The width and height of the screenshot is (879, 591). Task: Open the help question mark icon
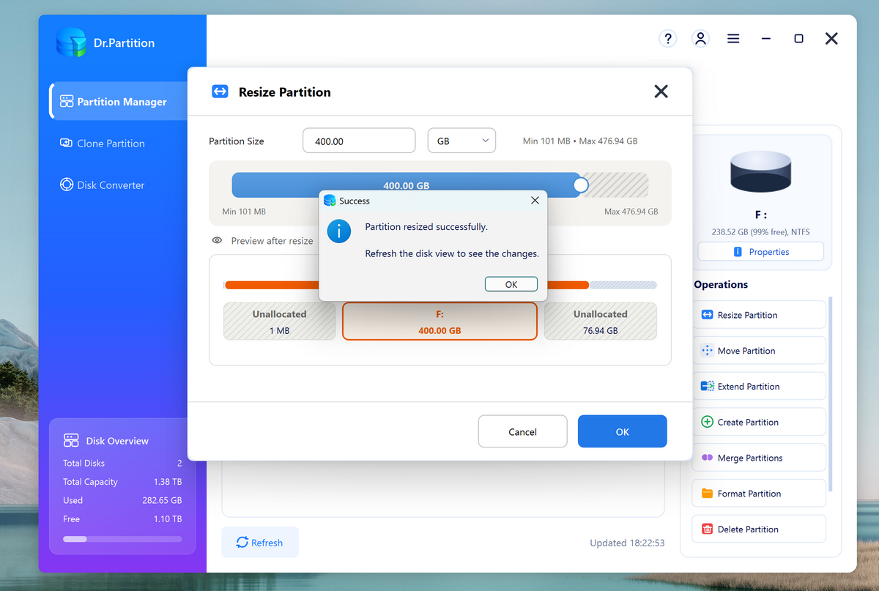coord(667,38)
